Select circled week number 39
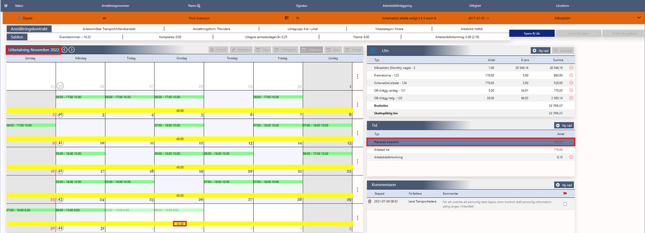Image resolution: width=645 pixels, height=233 pixels. (61, 86)
